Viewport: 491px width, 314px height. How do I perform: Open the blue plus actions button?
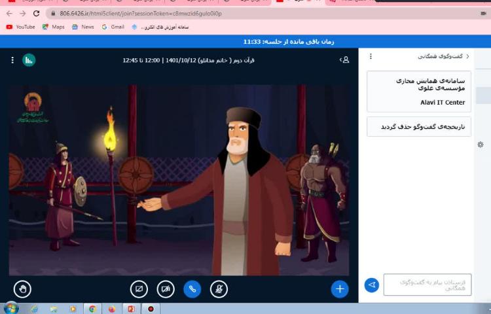click(x=340, y=289)
